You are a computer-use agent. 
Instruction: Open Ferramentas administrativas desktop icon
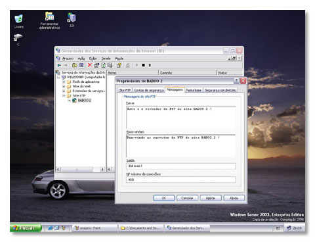[49, 21]
